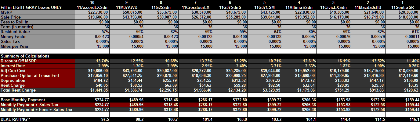The image size is (420, 122).
Task: Click the Term (in months) row label
Action: (x=38, y=27)
